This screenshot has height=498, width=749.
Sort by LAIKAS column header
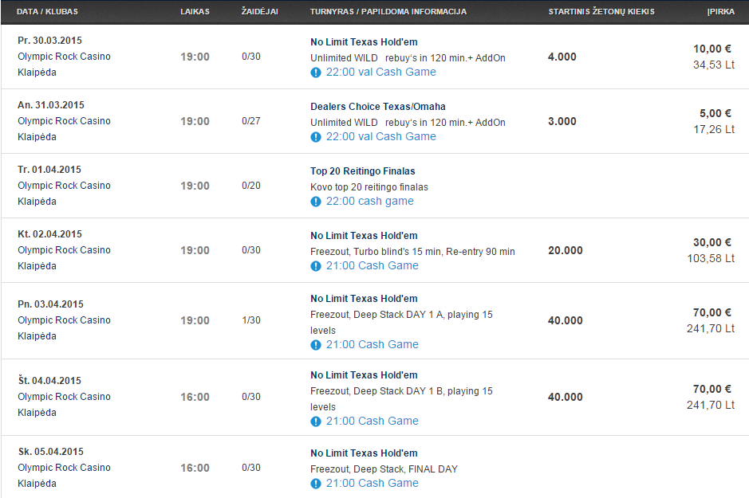pyautogui.click(x=195, y=11)
